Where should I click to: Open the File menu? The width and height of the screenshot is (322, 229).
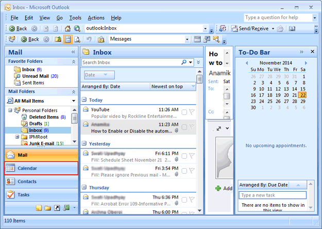tap(14, 18)
